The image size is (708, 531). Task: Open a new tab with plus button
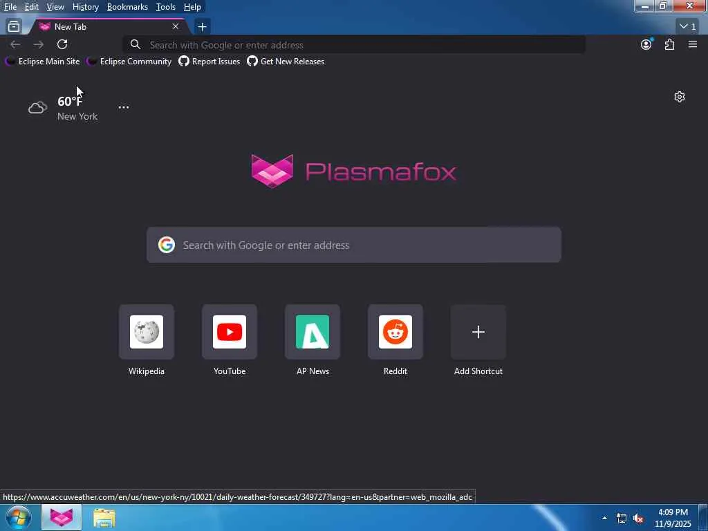203,27
